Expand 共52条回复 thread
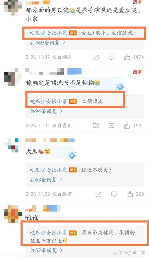The image size is (149, 259). [46, 251]
